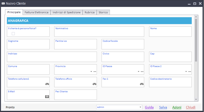Open the Azioni link
The image size is (204, 112).
pyautogui.click(x=177, y=107)
